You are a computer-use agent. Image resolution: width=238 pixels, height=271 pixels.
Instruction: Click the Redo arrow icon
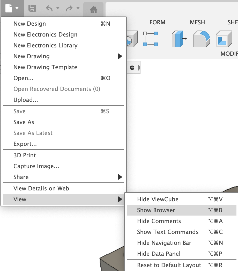tap(69, 8)
